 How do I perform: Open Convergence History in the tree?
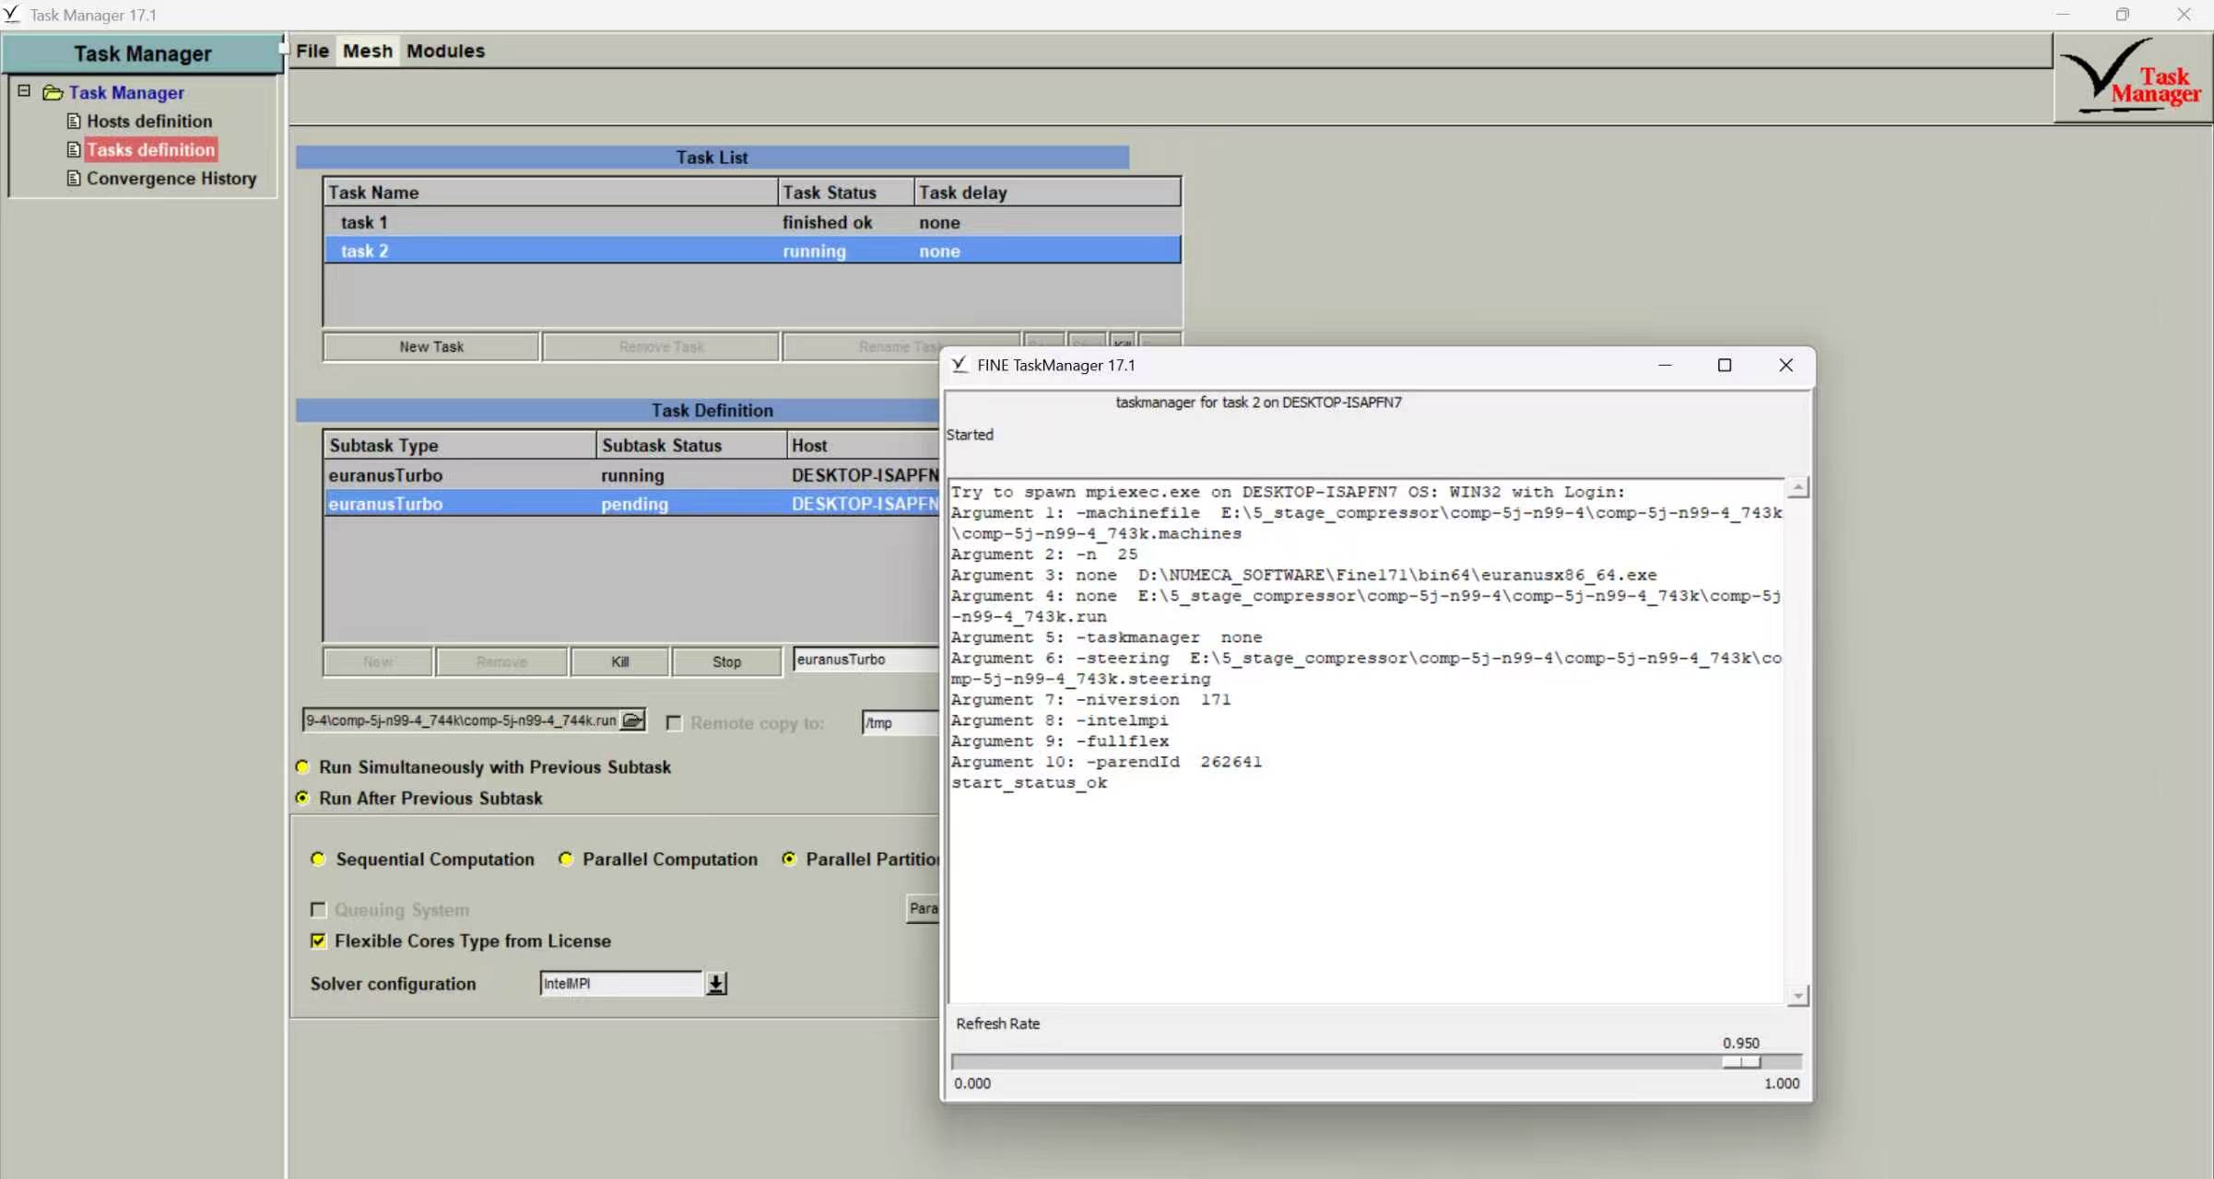[x=171, y=178]
